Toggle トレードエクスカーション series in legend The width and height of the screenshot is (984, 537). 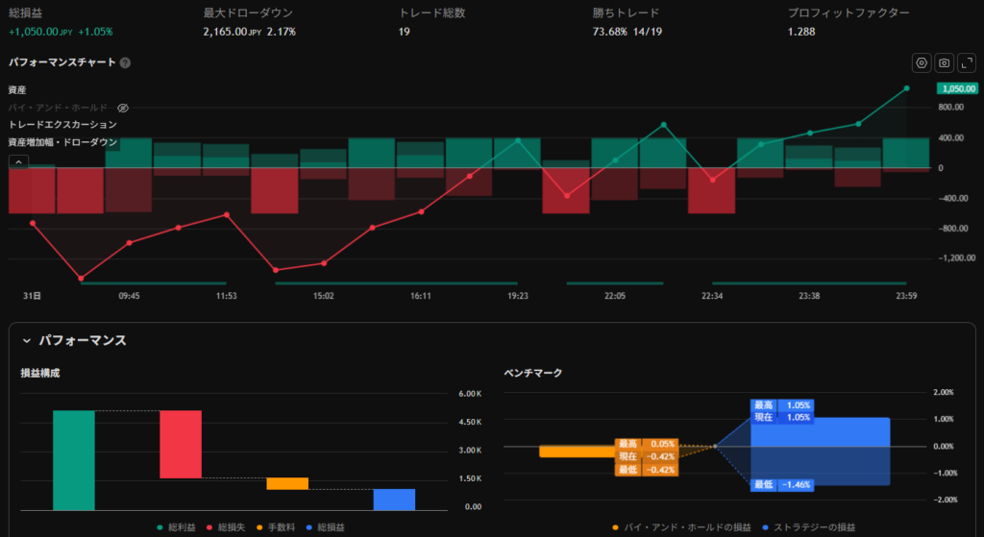tap(62, 125)
